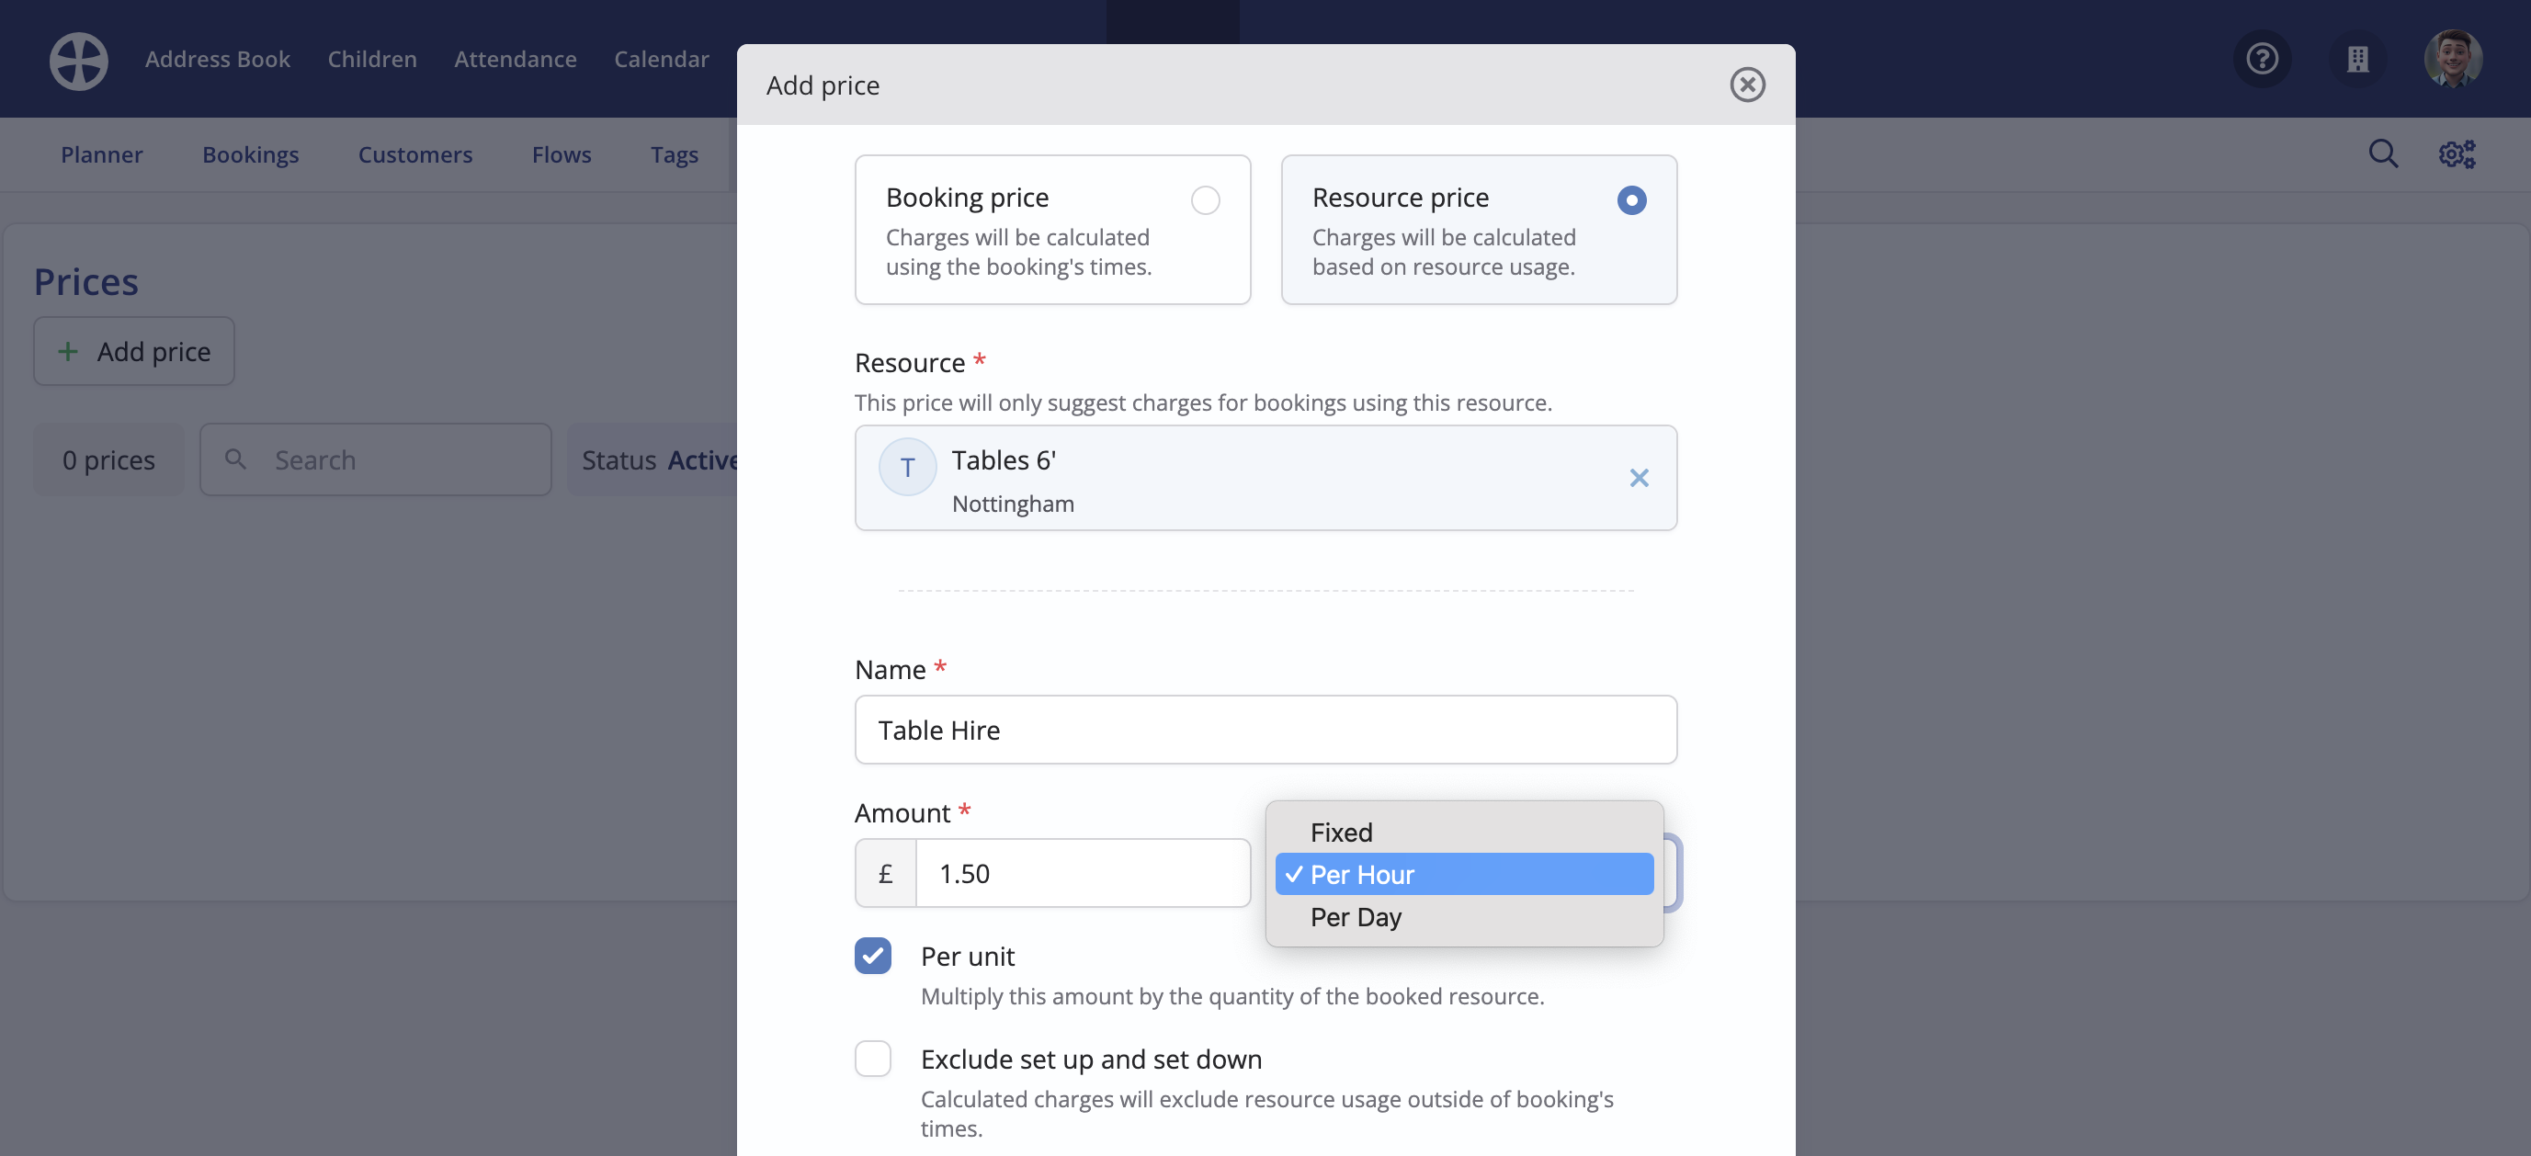Click the T avatar for Tables 6'
Viewport: 2531px width, 1156px height.
[x=907, y=468]
